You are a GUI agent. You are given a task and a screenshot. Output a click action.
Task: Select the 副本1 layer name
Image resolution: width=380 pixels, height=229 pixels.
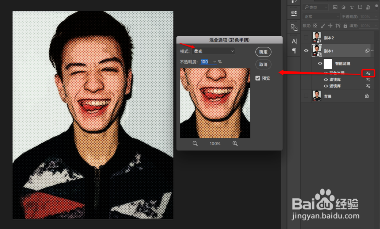pos(329,51)
